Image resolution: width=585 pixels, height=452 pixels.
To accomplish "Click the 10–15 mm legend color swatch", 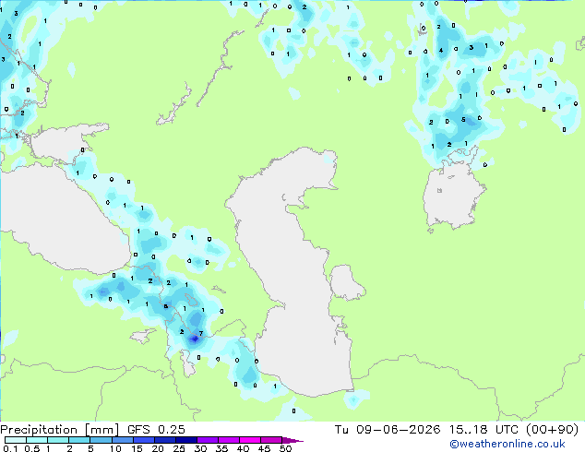I will [x=123, y=440].
